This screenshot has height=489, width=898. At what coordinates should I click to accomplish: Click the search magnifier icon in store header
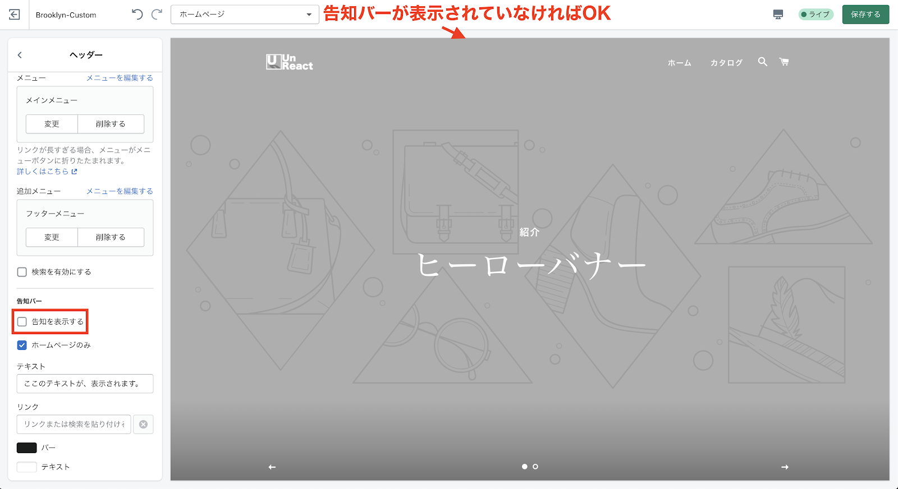762,62
